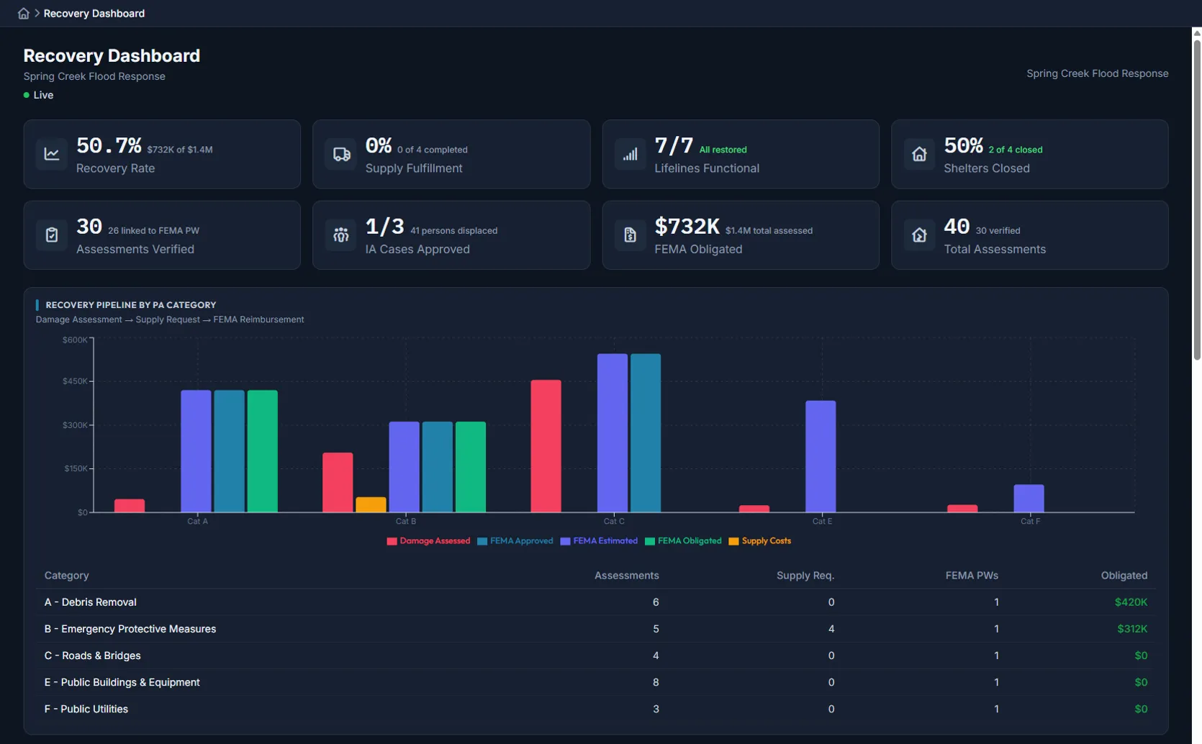This screenshot has height=744, width=1202.
Task: Select the F - Public Utilities row
Action: click(596, 709)
